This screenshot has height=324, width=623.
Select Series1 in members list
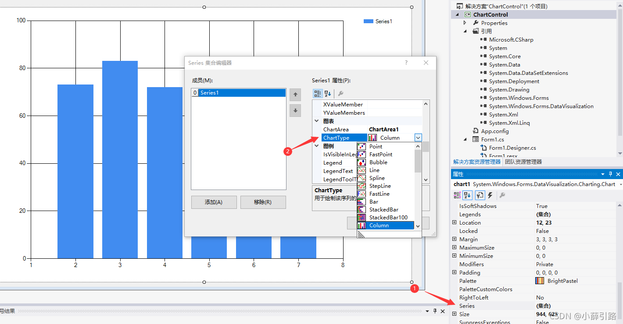tap(238, 93)
